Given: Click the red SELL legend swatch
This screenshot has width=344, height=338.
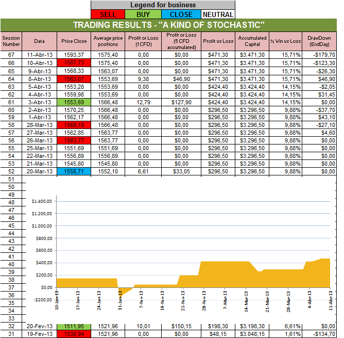Looking at the screenshot, I should (108, 14).
